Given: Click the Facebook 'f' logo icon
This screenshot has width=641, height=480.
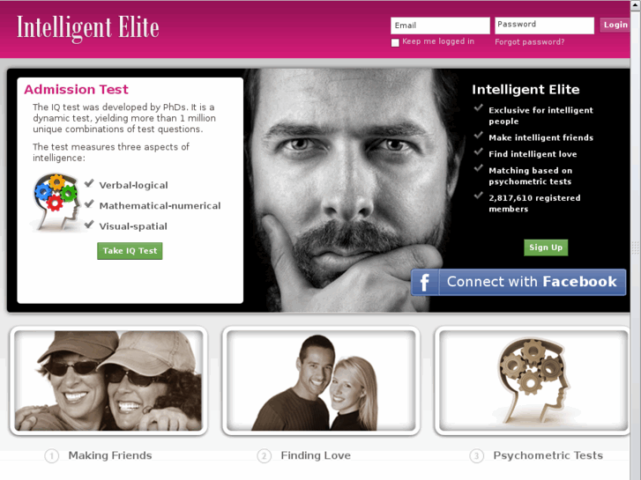Looking at the screenshot, I should tap(425, 282).
